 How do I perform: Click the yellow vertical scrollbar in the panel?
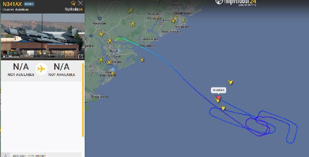pos(83,99)
